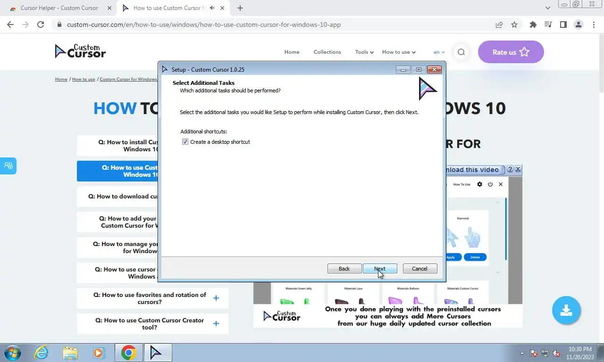Open the Collections page
The width and height of the screenshot is (604, 362).
tap(327, 52)
